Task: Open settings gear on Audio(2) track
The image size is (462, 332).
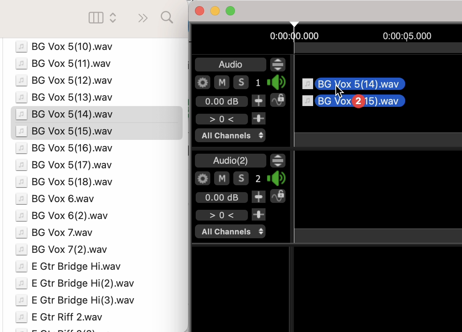Action: [x=203, y=178]
